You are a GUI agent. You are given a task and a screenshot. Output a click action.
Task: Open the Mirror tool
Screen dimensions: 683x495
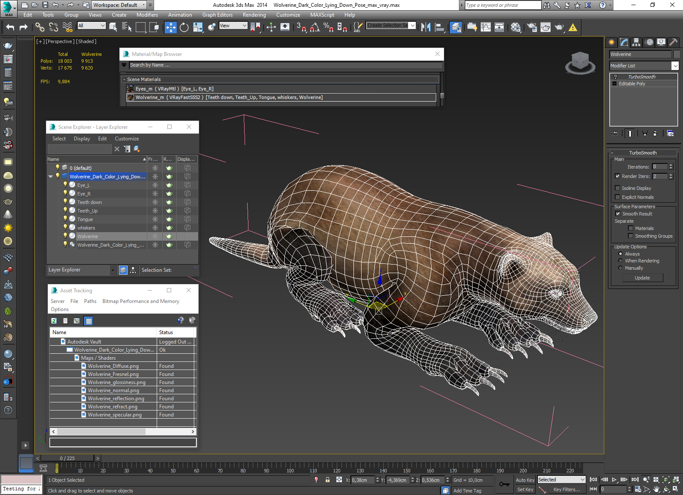pos(426,27)
